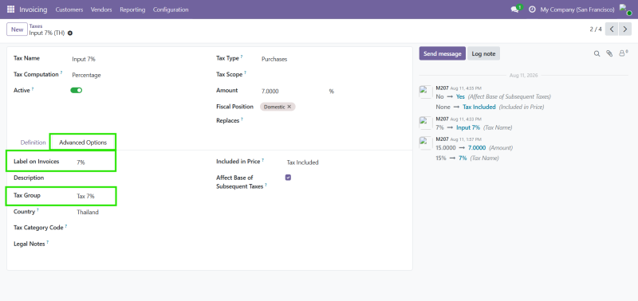The width and height of the screenshot is (638, 301).
Task: Select the Advanced Options tab
Action: pos(83,143)
